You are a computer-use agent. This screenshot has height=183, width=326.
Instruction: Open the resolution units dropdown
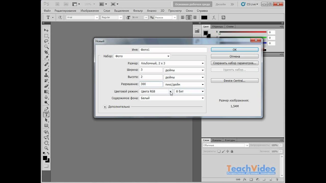[184, 84]
